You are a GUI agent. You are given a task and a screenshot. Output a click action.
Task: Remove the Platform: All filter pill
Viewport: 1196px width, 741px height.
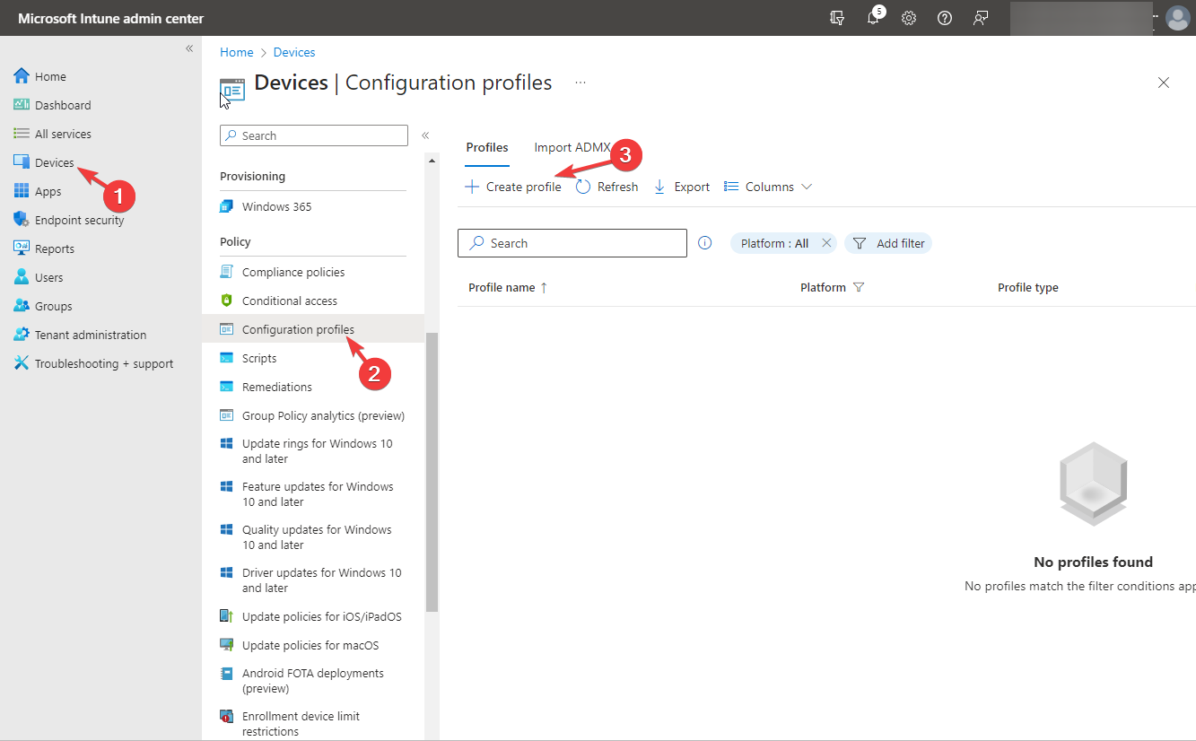[x=826, y=242]
